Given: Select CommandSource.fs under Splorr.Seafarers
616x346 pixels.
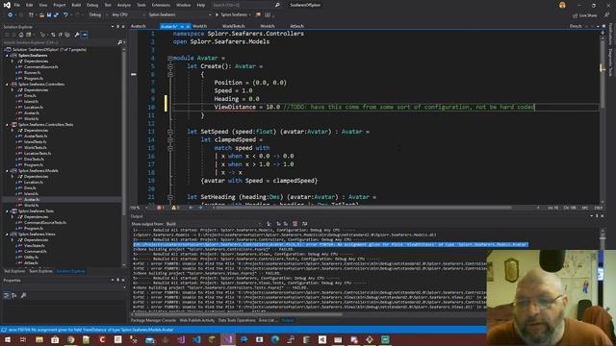Looking at the screenshot, I should [x=40, y=67].
